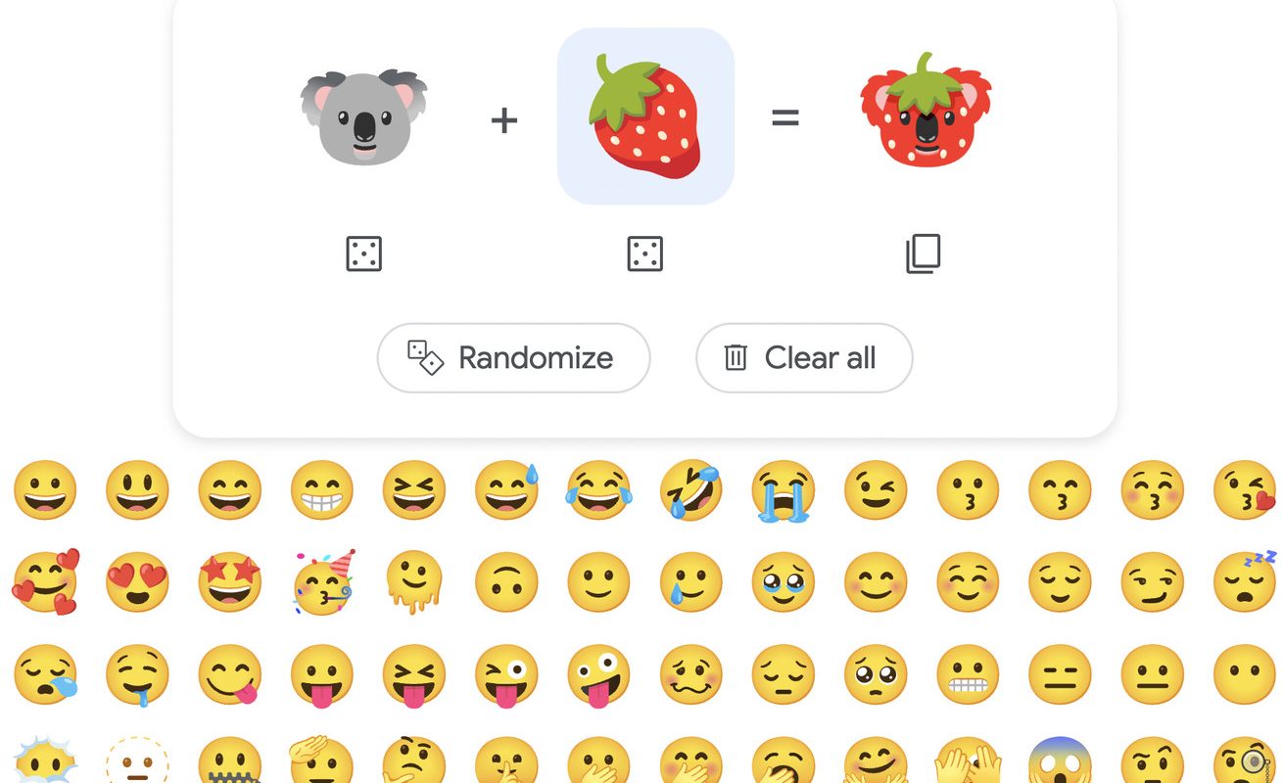This screenshot has width=1283, height=783.
Task: Click the Randomize button
Action: tap(513, 358)
